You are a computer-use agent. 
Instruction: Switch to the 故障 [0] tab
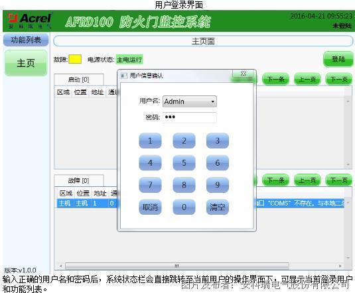point(79,180)
